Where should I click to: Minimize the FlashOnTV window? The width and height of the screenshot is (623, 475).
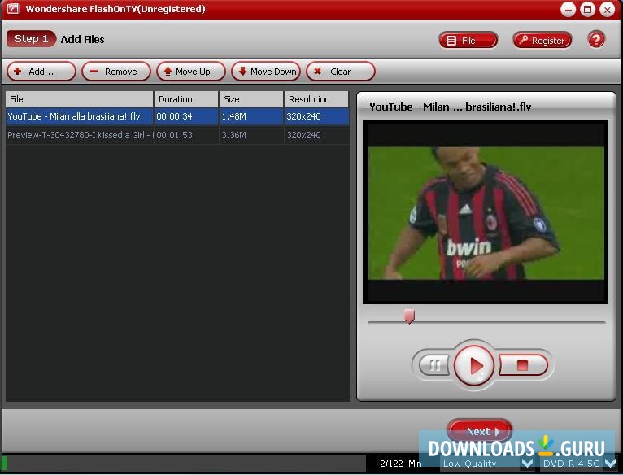tap(569, 10)
